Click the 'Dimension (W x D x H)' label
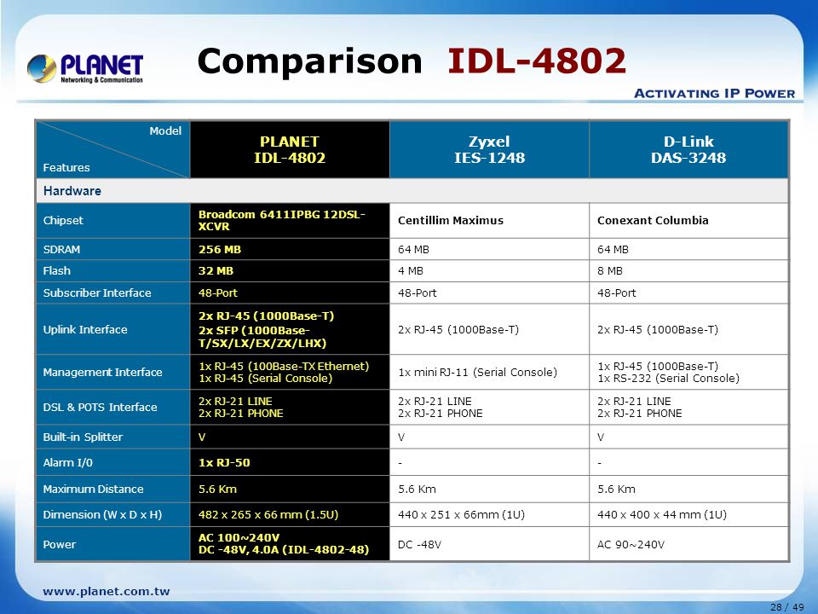Viewport: 818px width, 614px height. 103,515
